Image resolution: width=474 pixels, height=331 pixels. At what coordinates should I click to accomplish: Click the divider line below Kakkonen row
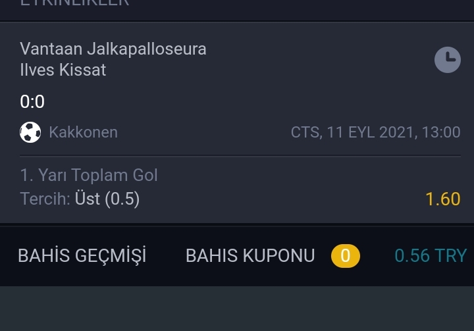[240, 156]
